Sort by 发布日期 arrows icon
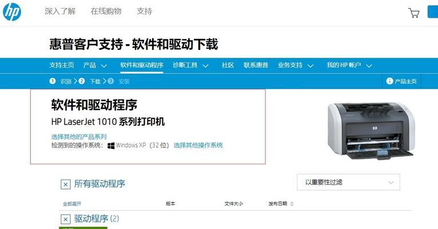 292,204
